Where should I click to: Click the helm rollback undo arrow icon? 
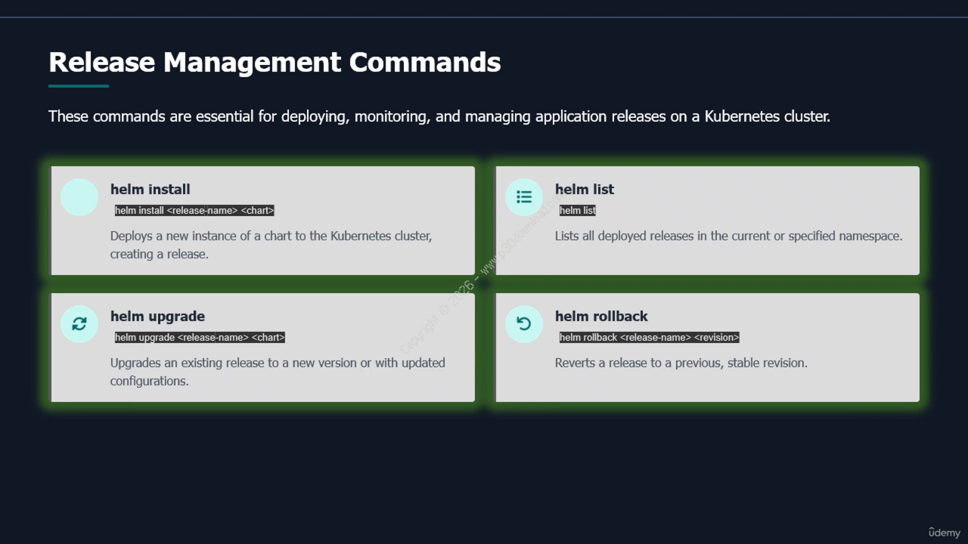524,324
